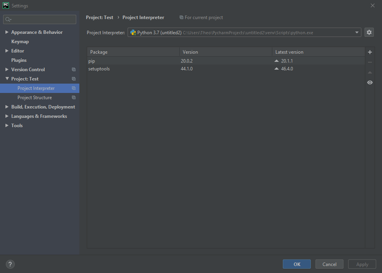
Task: Select Project Interpreter in sidebar
Action: [x=40, y=88]
